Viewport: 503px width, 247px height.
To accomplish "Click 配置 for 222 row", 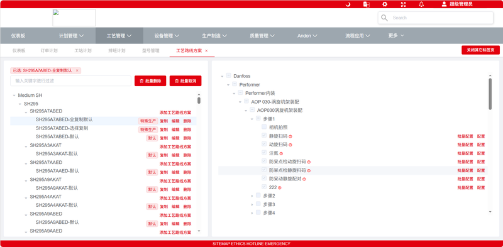I will coord(481,188).
